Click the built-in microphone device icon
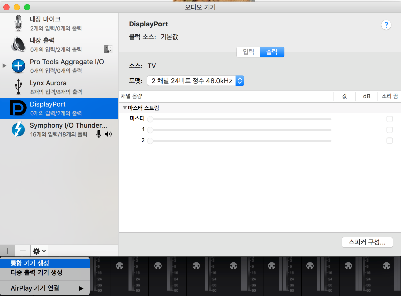The image size is (401, 296). point(18,23)
